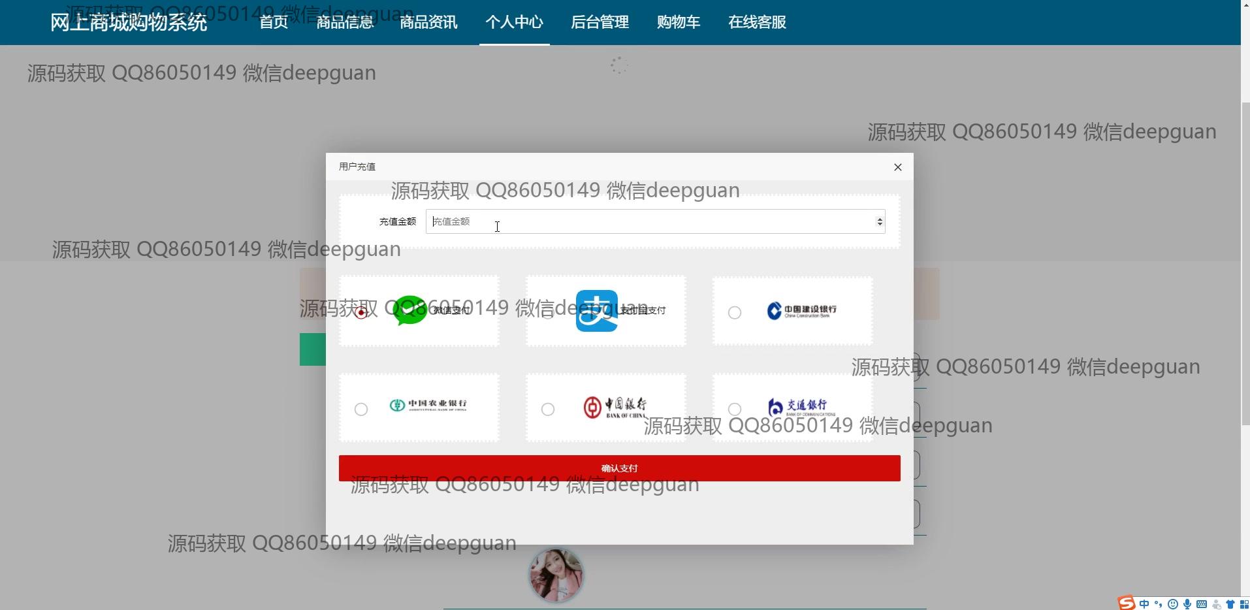
Task: Select the WeChat Pay radio button
Action: [x=361, y=313]
